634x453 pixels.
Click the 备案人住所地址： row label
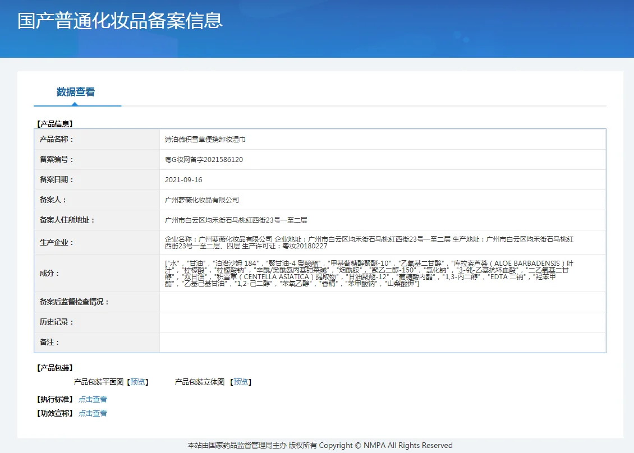[x=67, y=220]
